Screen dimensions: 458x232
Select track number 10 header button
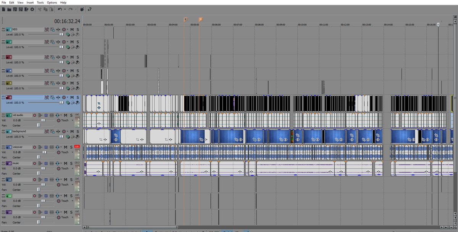9,163
